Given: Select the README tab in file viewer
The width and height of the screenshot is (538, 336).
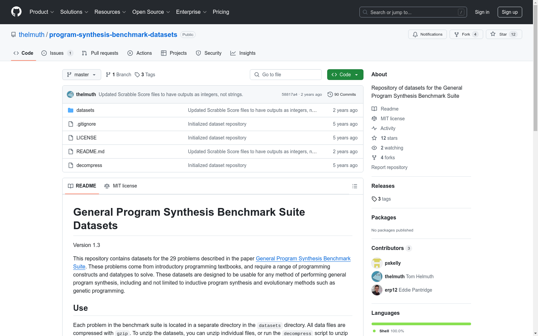Looking at the screenshot, I should tap(82, 186).
